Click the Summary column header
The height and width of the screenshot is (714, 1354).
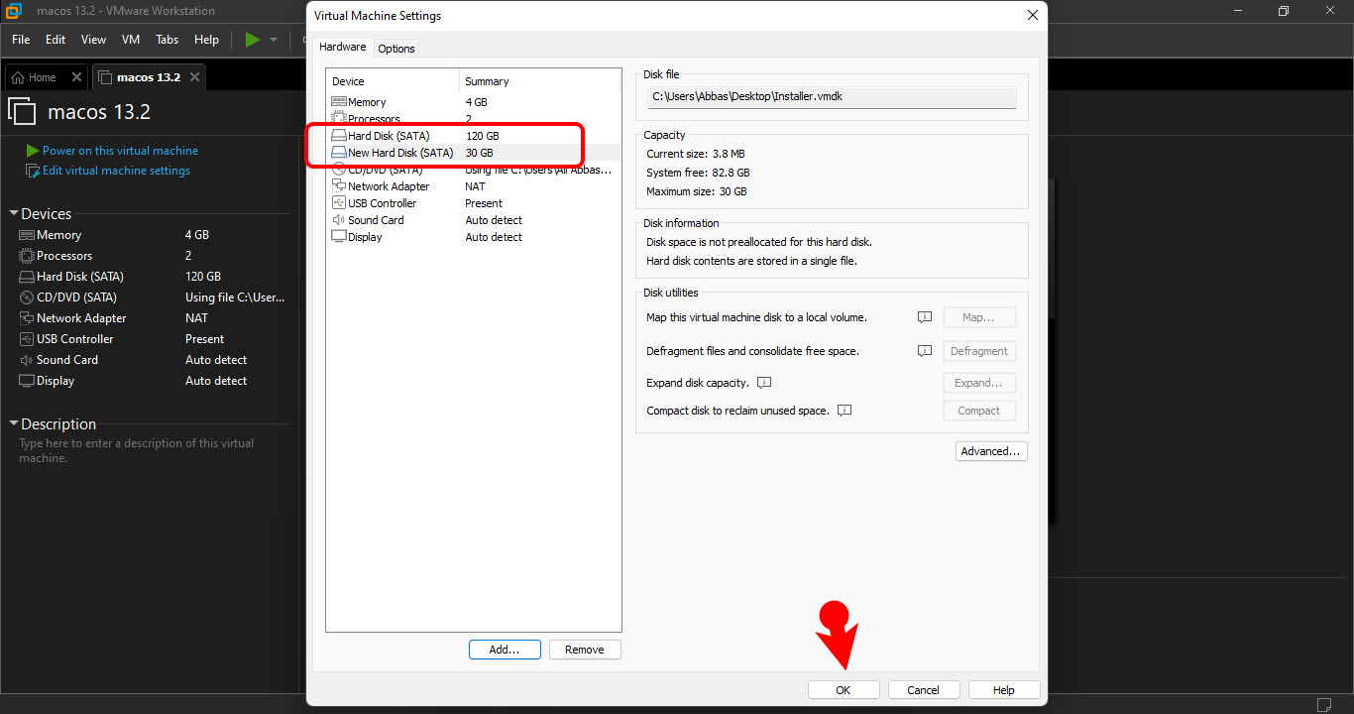[x=540, y=81]
